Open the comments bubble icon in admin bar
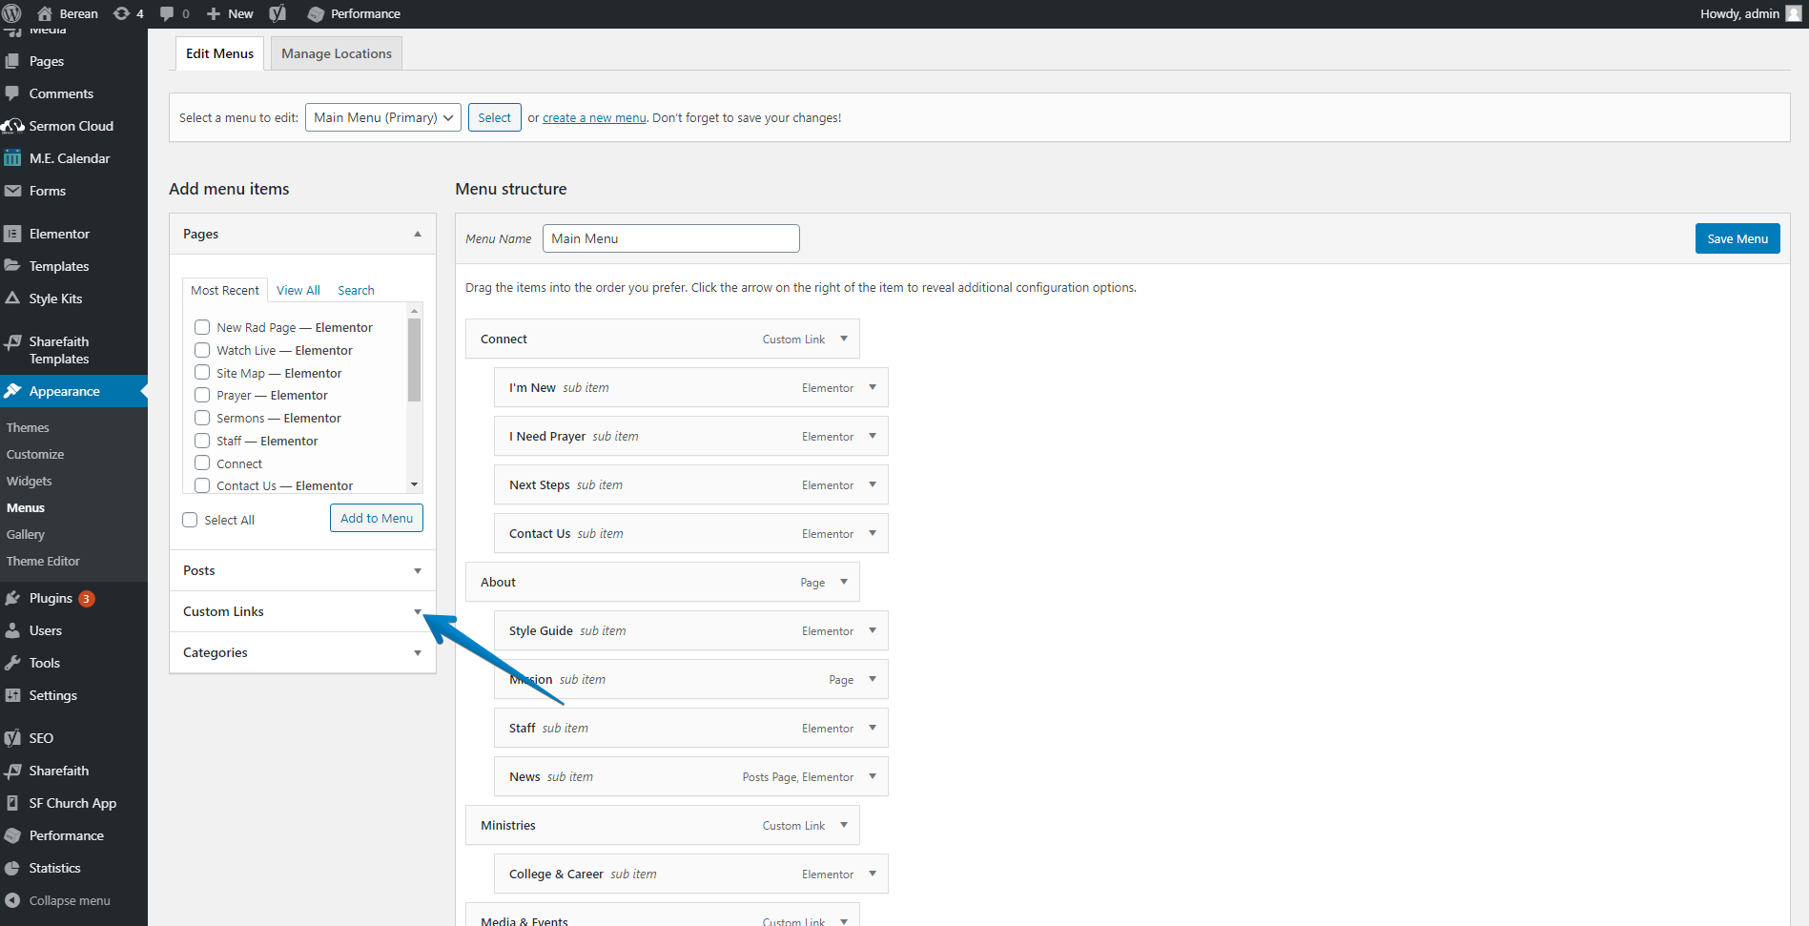This screenshot has height=926, width=1809. [x=167, y=13]
